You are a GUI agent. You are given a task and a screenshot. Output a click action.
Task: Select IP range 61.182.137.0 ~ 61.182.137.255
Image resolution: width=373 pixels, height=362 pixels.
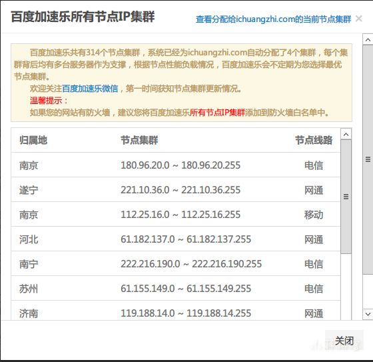click(x=186, y=239)
